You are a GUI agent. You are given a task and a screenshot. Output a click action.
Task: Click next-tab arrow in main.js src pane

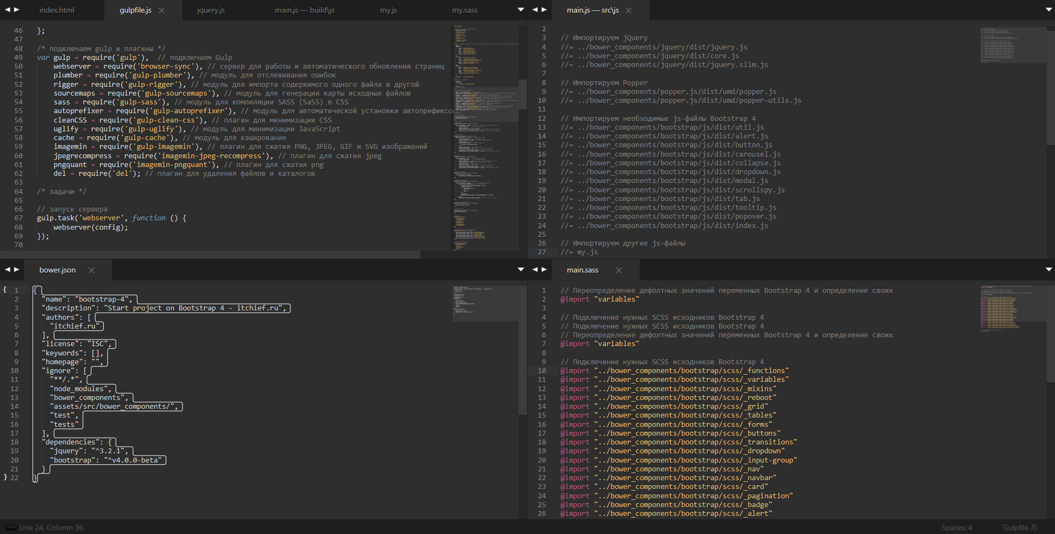pos(544,10)
